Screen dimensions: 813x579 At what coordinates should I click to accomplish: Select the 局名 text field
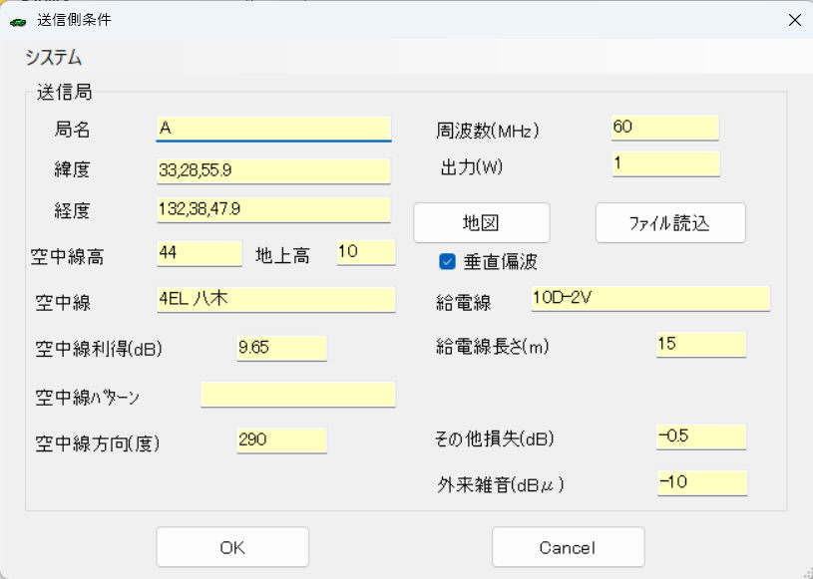coord(273,129)
